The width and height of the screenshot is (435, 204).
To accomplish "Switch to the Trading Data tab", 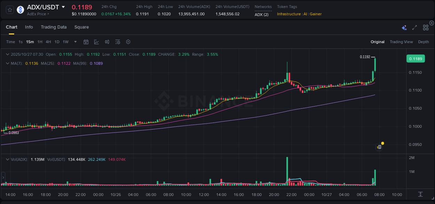I will [54, 27].
